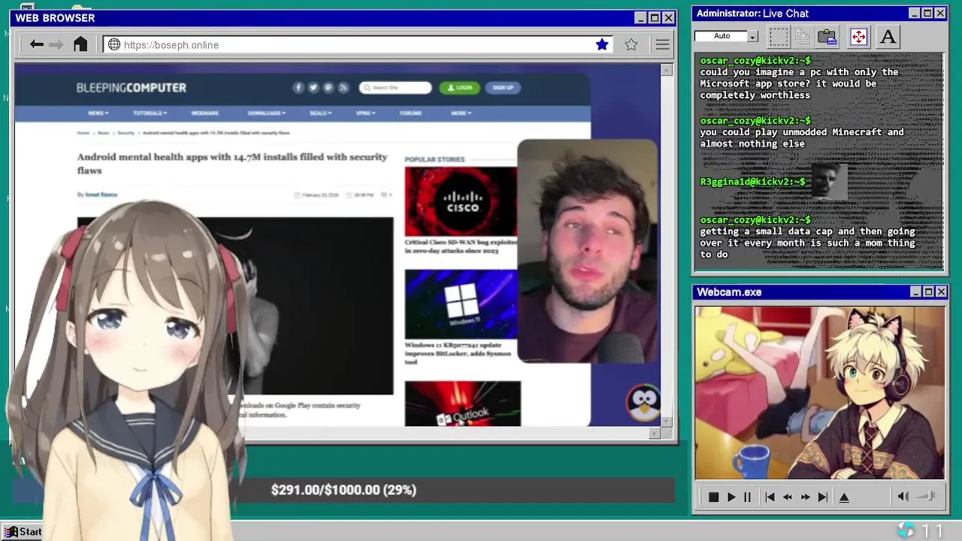This screenshot has width=962, height=541.
Task: Open the RSS feed icon
Action: 343,87
